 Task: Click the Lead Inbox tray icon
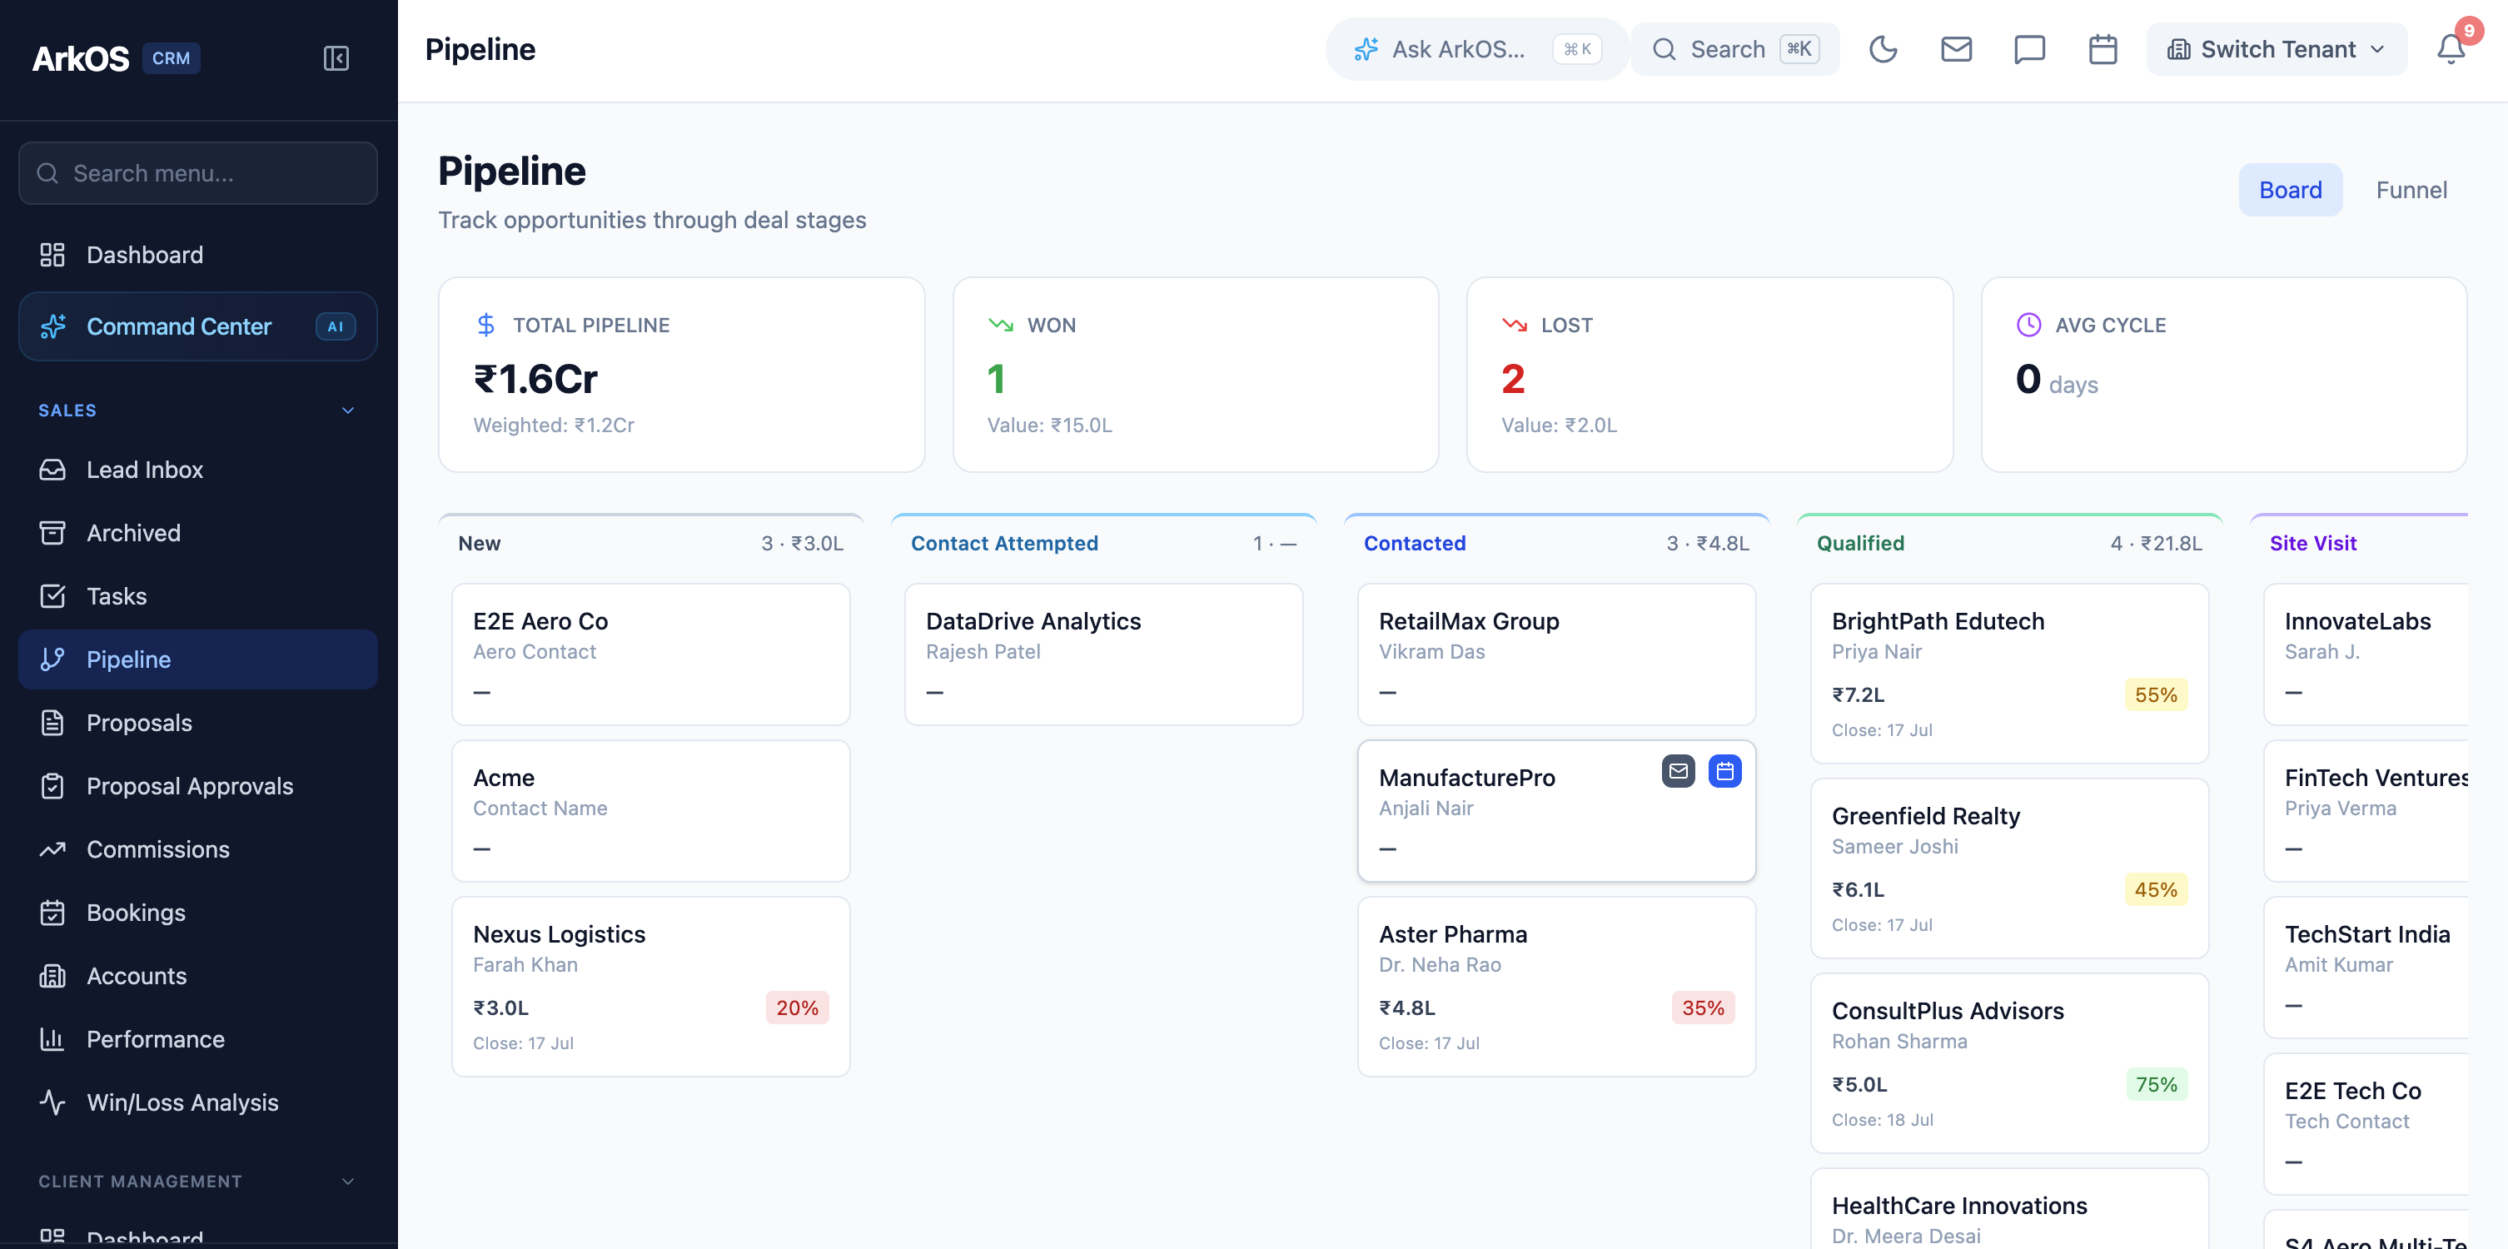click(x=52, y=470)
